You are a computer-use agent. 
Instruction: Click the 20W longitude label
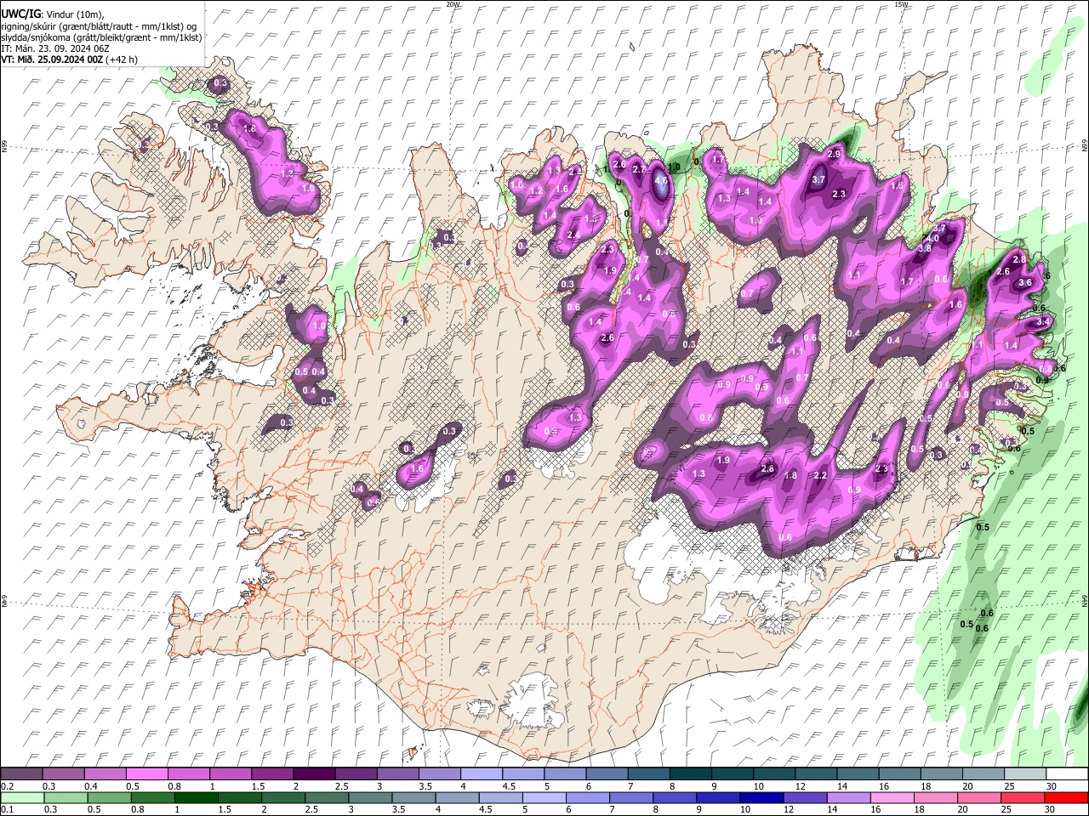pos(453,4)
